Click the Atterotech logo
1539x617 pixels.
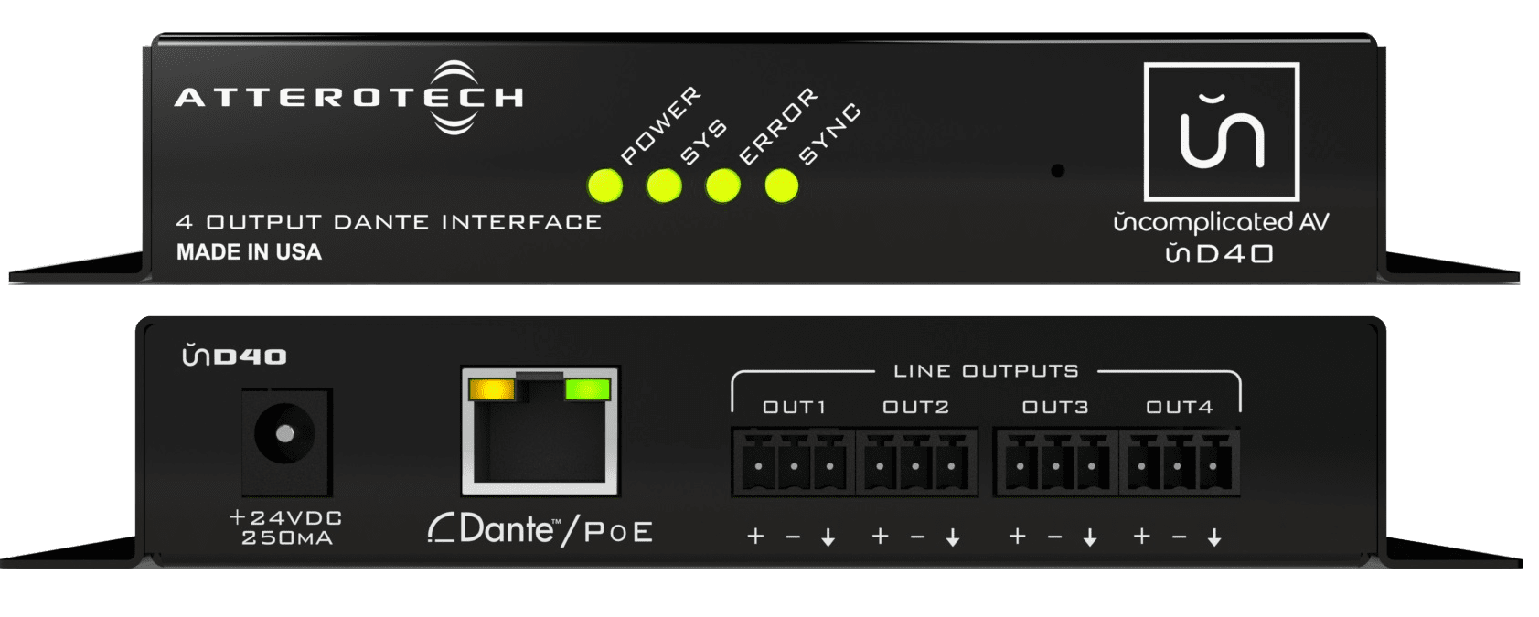[349, 97]
